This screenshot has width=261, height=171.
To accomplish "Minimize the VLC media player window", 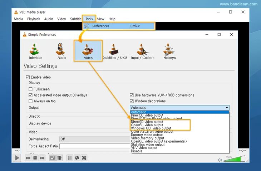I will [218, 12].
